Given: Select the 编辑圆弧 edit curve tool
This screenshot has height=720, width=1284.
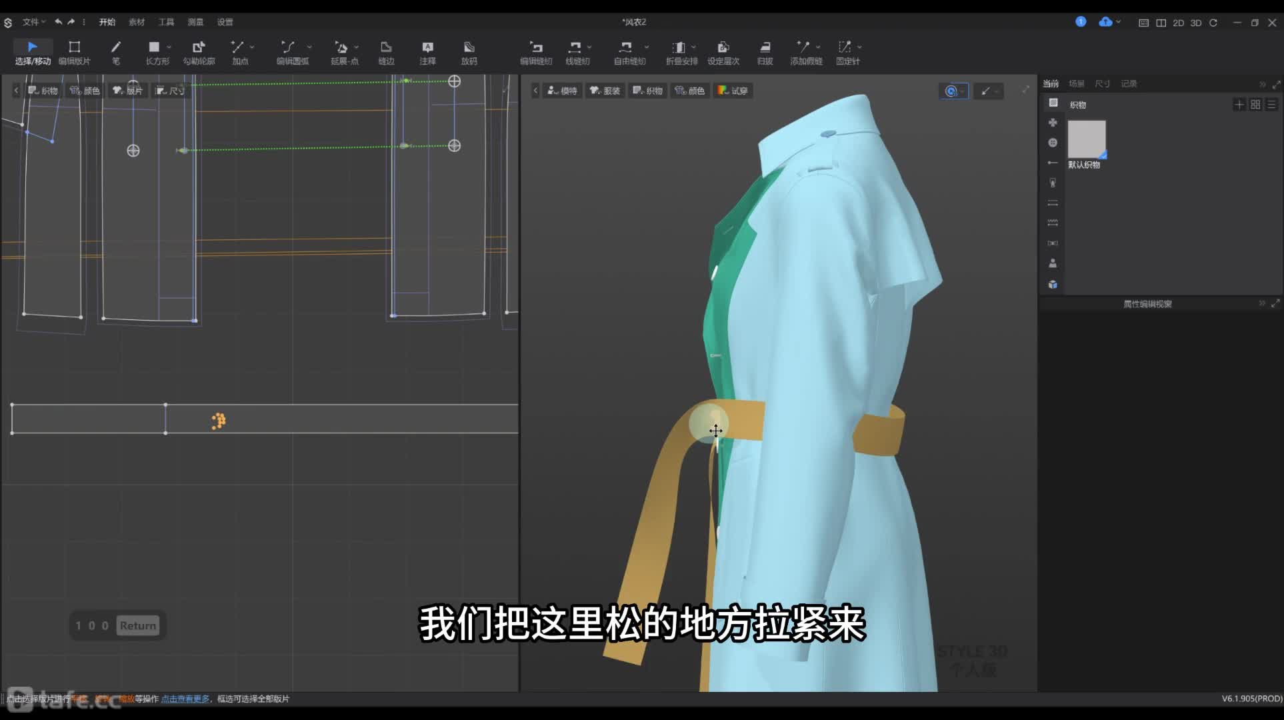Looking at the screenshot, I should pyautogui.click(x=292, y=53).
